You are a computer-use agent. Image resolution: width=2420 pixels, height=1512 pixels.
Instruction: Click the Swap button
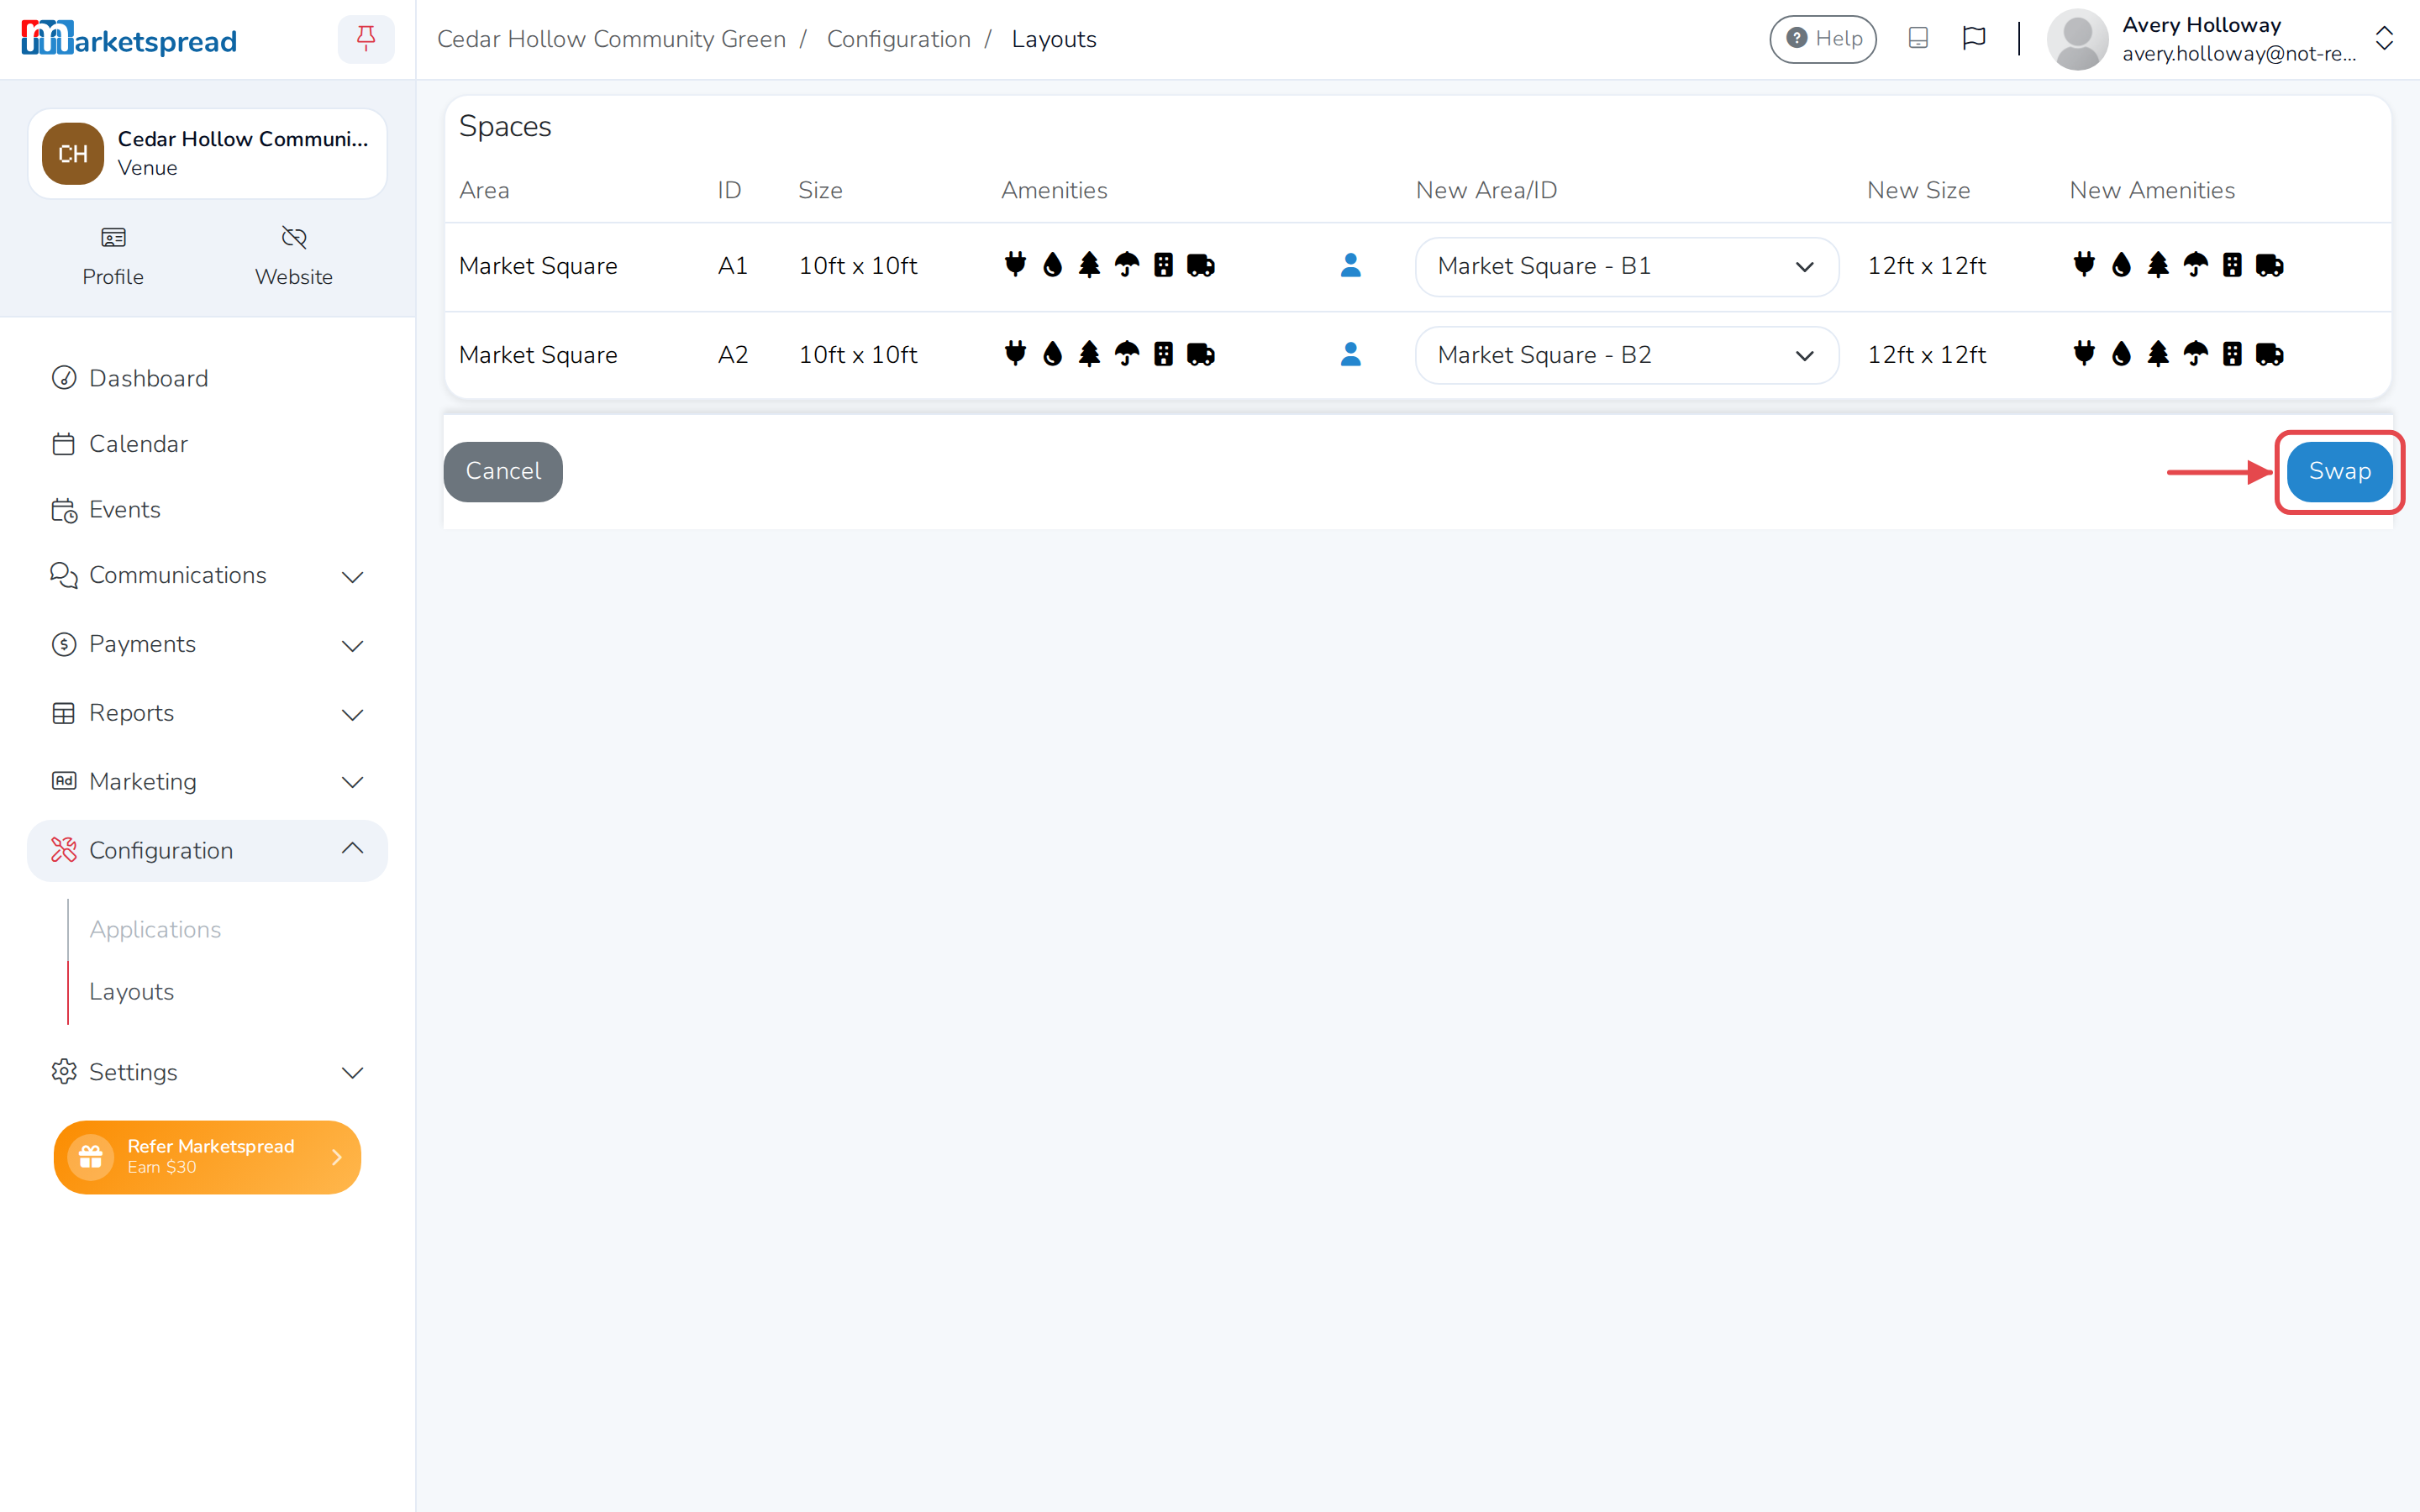click(2339, 472)
